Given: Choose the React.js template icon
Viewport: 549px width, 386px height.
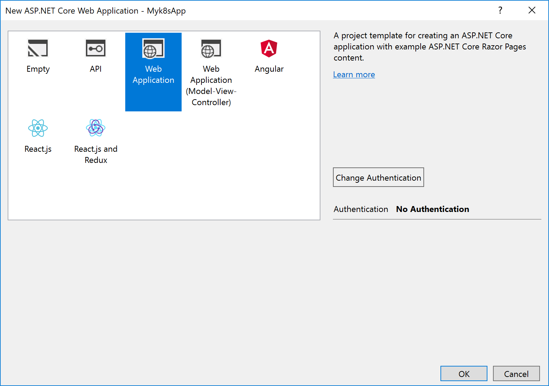Looking at the screenshot, I should [38, 128].
